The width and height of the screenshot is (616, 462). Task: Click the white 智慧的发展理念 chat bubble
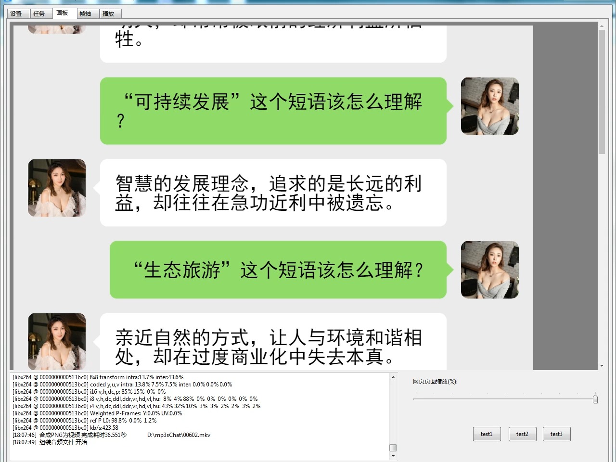[273, 192]
